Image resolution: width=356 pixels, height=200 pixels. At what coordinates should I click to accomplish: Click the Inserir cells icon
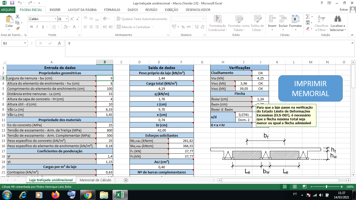(x=272, y=19)
